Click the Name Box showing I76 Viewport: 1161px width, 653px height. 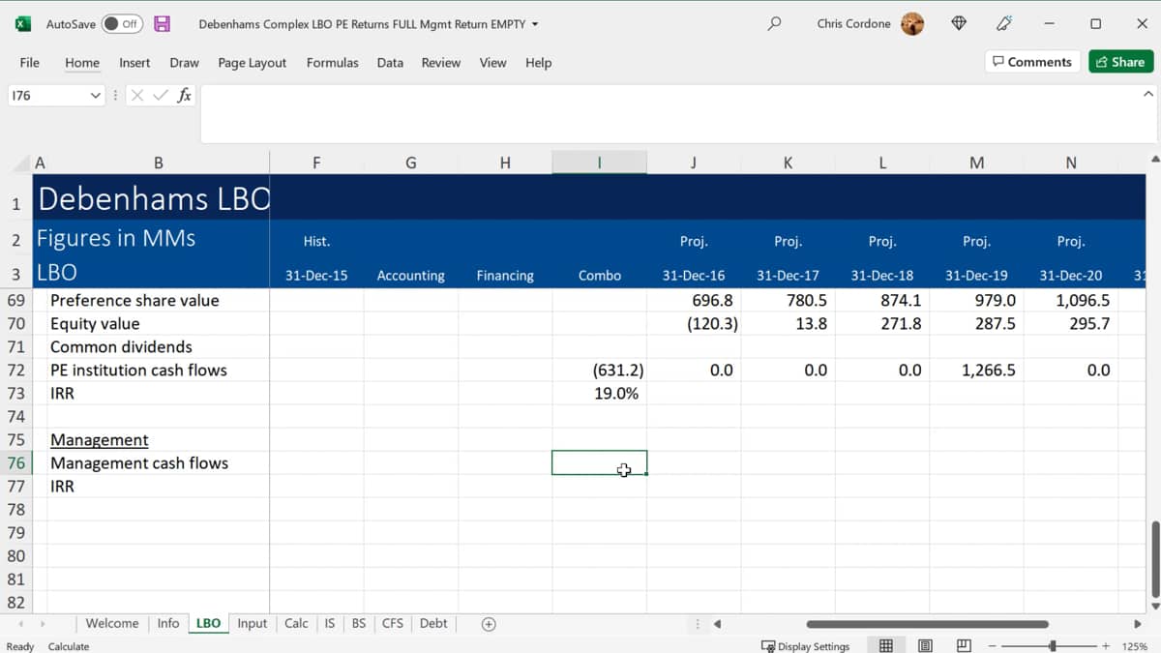46,95
